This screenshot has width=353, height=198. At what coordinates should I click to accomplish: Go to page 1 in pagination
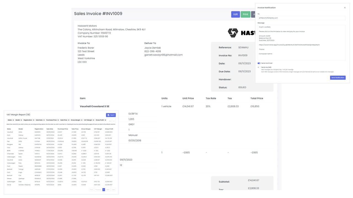tap(104, 190)
